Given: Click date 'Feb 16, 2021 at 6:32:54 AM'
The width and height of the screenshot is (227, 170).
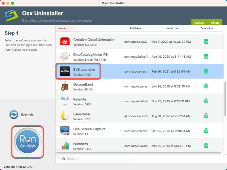Looking at the screenshot, I should 171,72.
